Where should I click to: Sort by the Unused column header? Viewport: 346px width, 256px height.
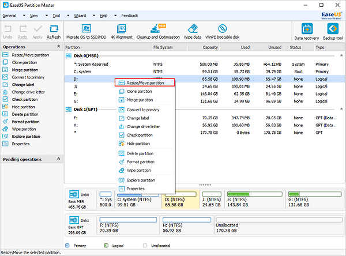(x=267, y=47)
